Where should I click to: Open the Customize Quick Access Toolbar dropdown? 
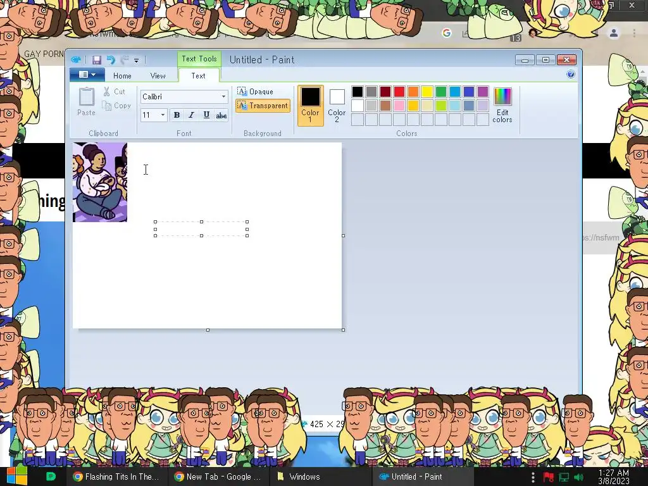point(137,60)
